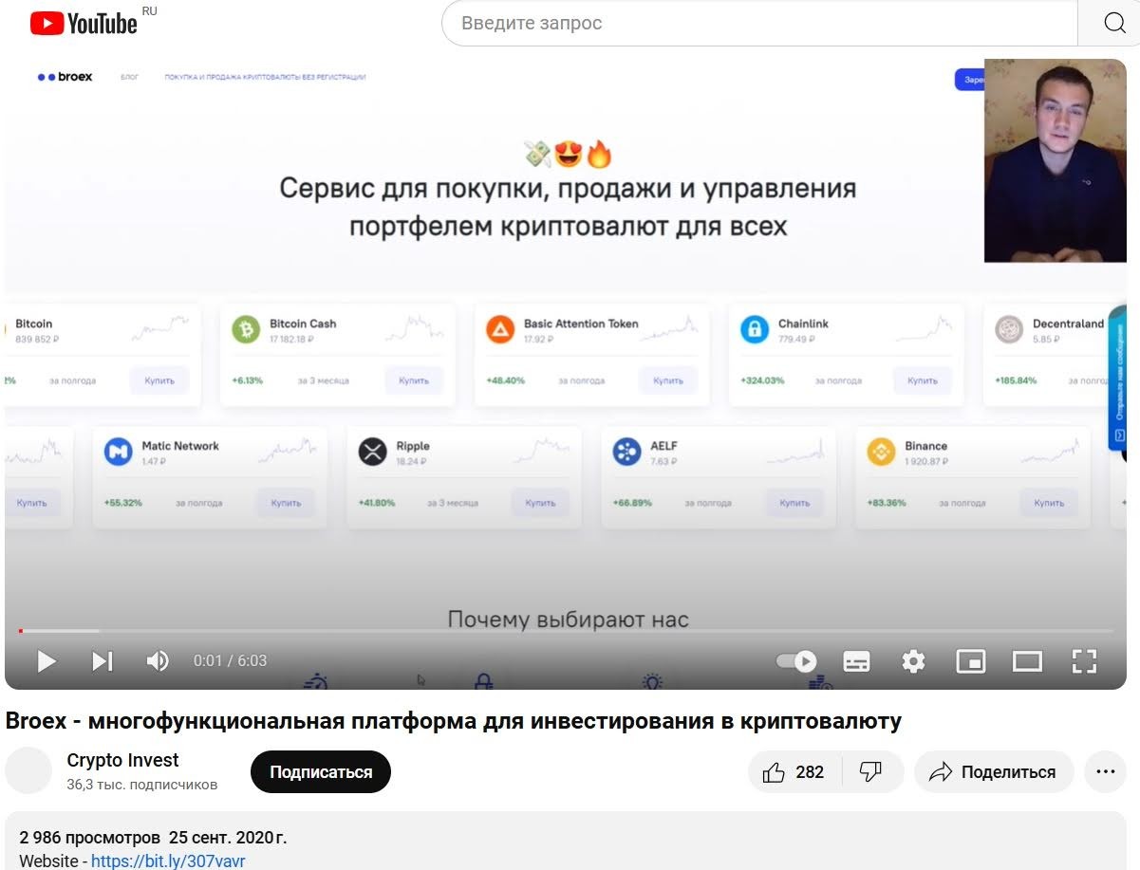Click Купить on the Ripple card
Viewport: 1140px width, 870px height.
(541, 503)
